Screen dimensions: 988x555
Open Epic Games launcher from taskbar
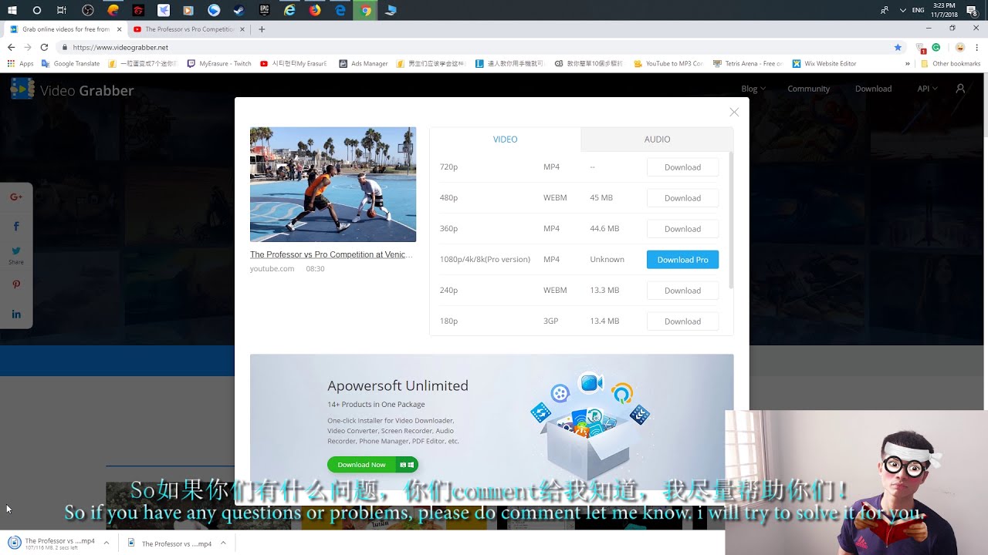(265, 10)
